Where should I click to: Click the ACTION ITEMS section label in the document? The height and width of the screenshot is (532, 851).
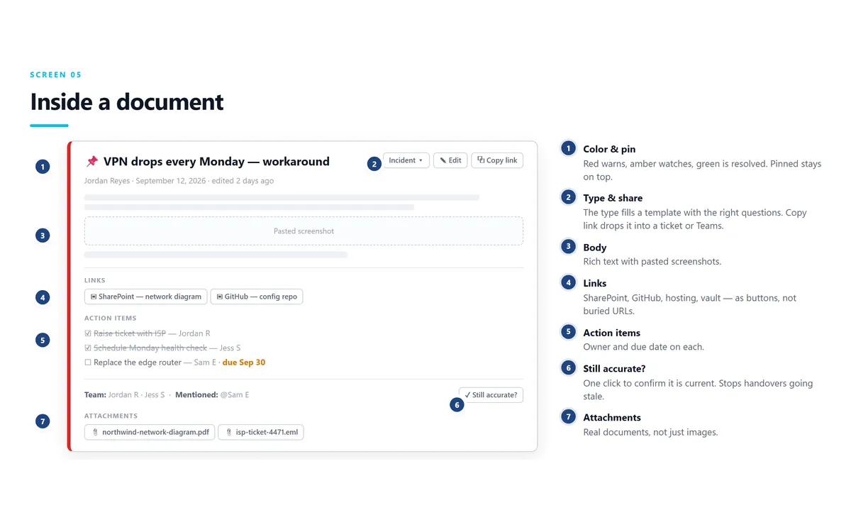point(111,318)
